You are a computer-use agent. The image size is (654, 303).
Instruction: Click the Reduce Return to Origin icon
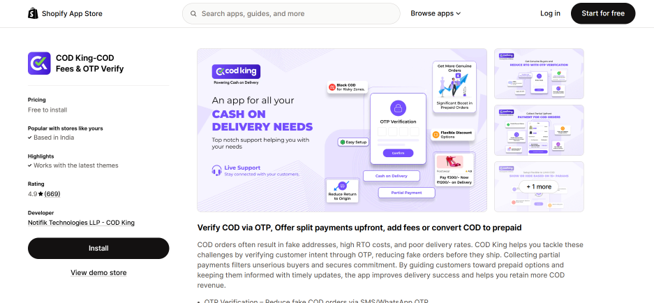pyautogui.click(x=343, y=186)
